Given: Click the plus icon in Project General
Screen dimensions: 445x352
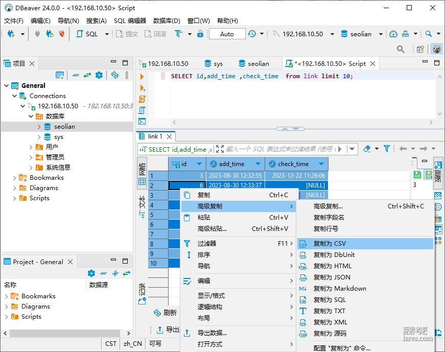Looking at the screenshot, I should [x=115, y=273].
